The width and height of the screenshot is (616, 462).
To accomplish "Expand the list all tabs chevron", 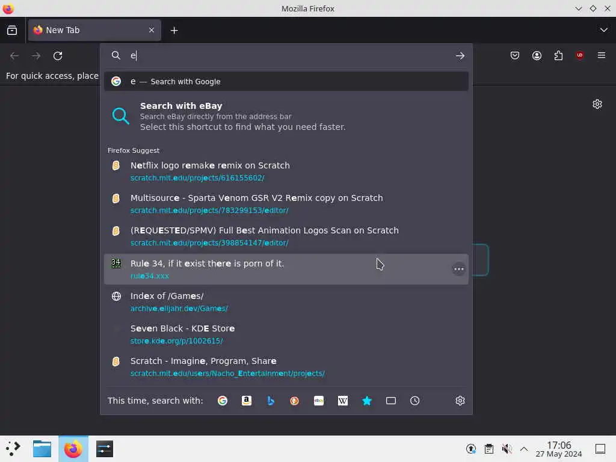I will tap(603, 30).
